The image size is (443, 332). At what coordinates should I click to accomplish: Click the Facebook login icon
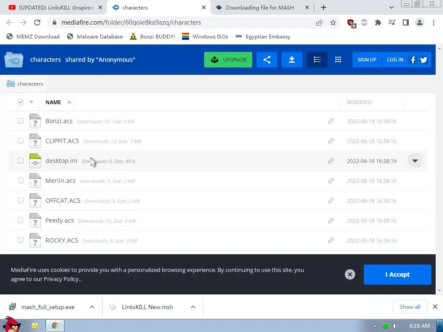pos(413,60)
